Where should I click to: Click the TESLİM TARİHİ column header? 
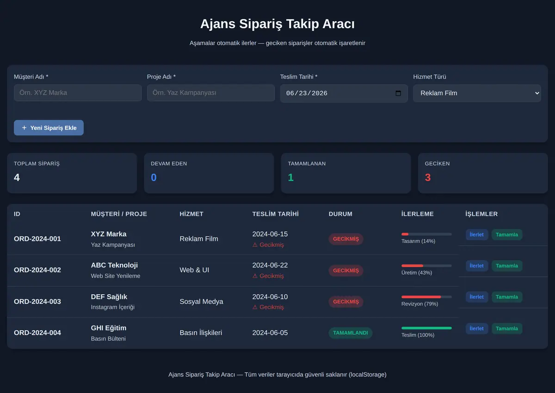276,214
